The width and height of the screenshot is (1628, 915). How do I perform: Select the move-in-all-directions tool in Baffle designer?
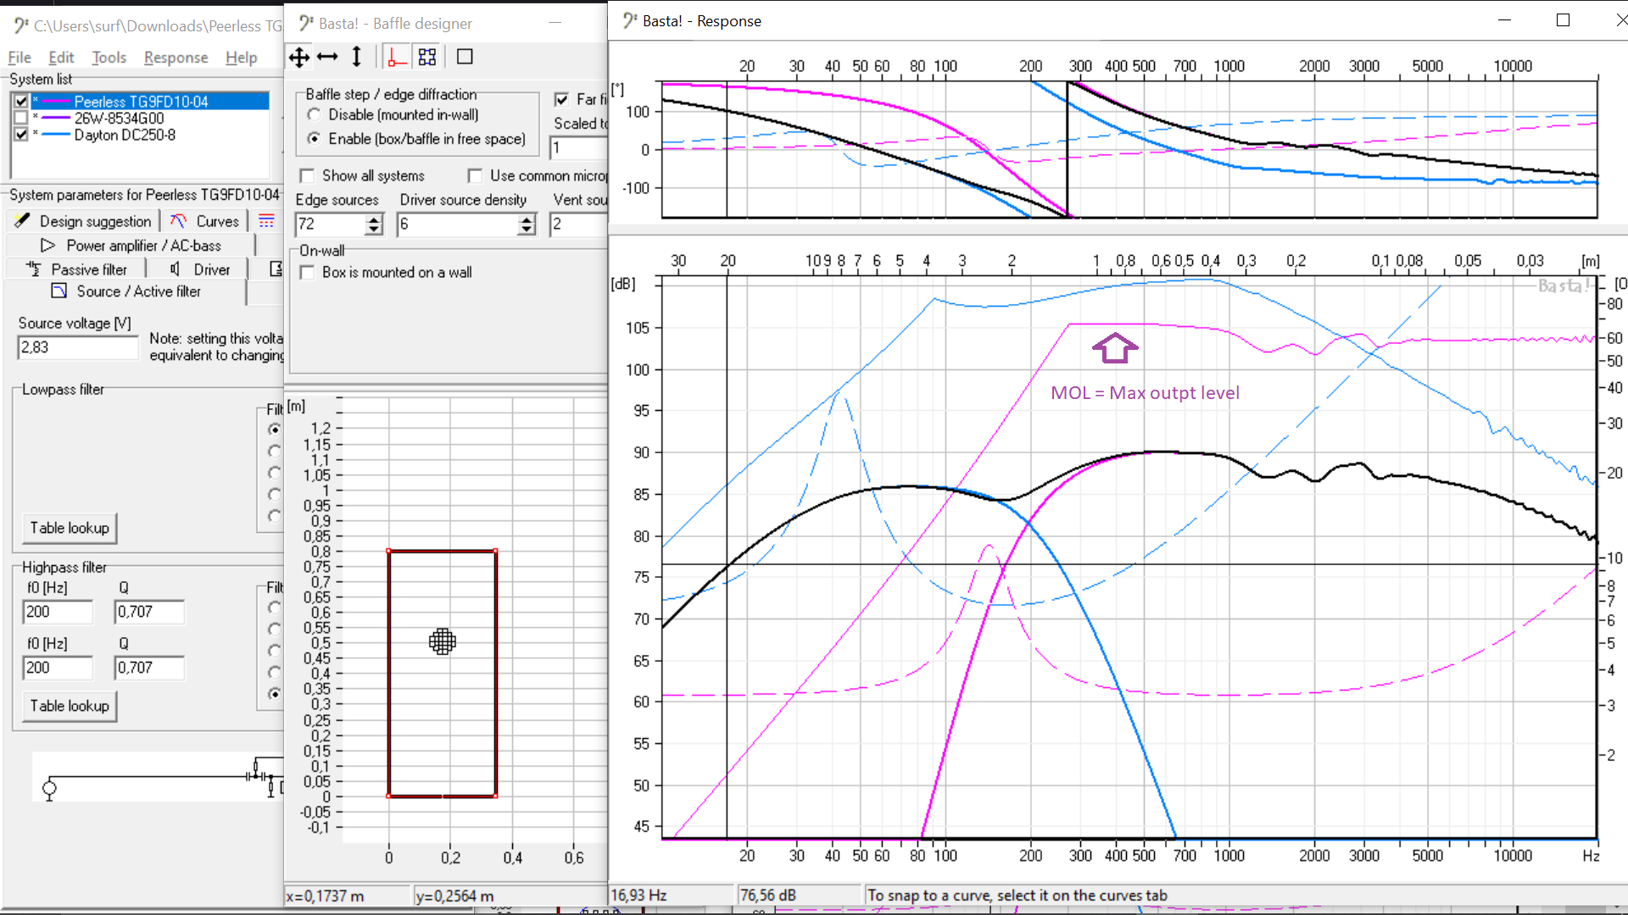[x=299, y=58]
